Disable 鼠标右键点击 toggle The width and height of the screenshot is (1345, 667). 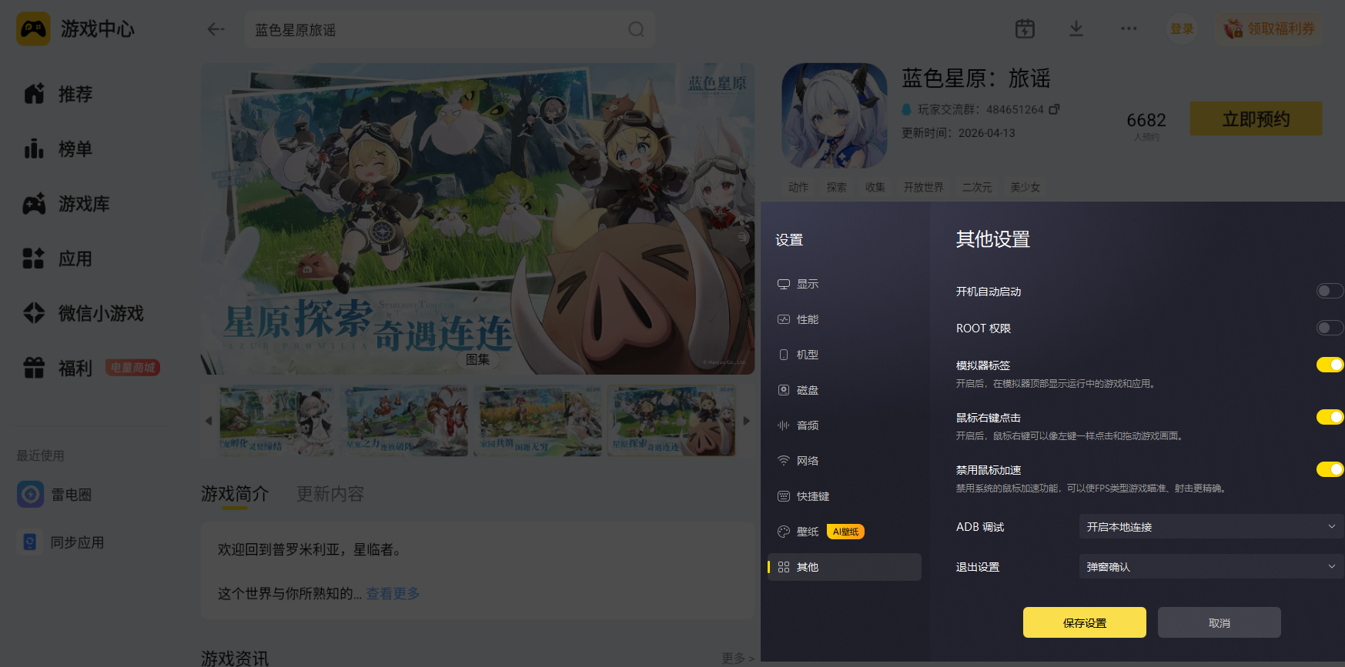click(1330, 417)
